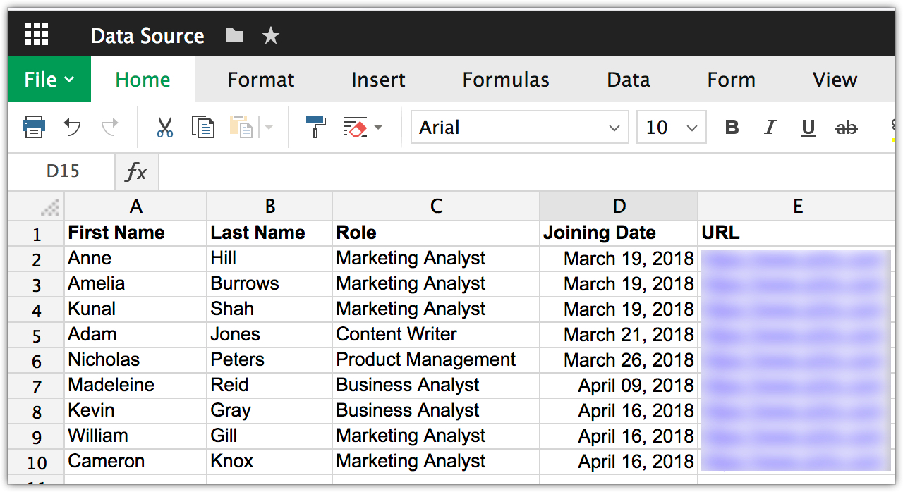Select the Print icon

(x=33, y=127)
